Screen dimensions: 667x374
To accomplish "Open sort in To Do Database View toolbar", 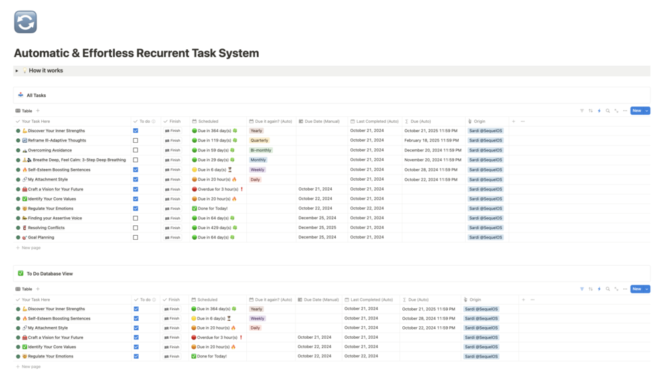I will point(591,289).
